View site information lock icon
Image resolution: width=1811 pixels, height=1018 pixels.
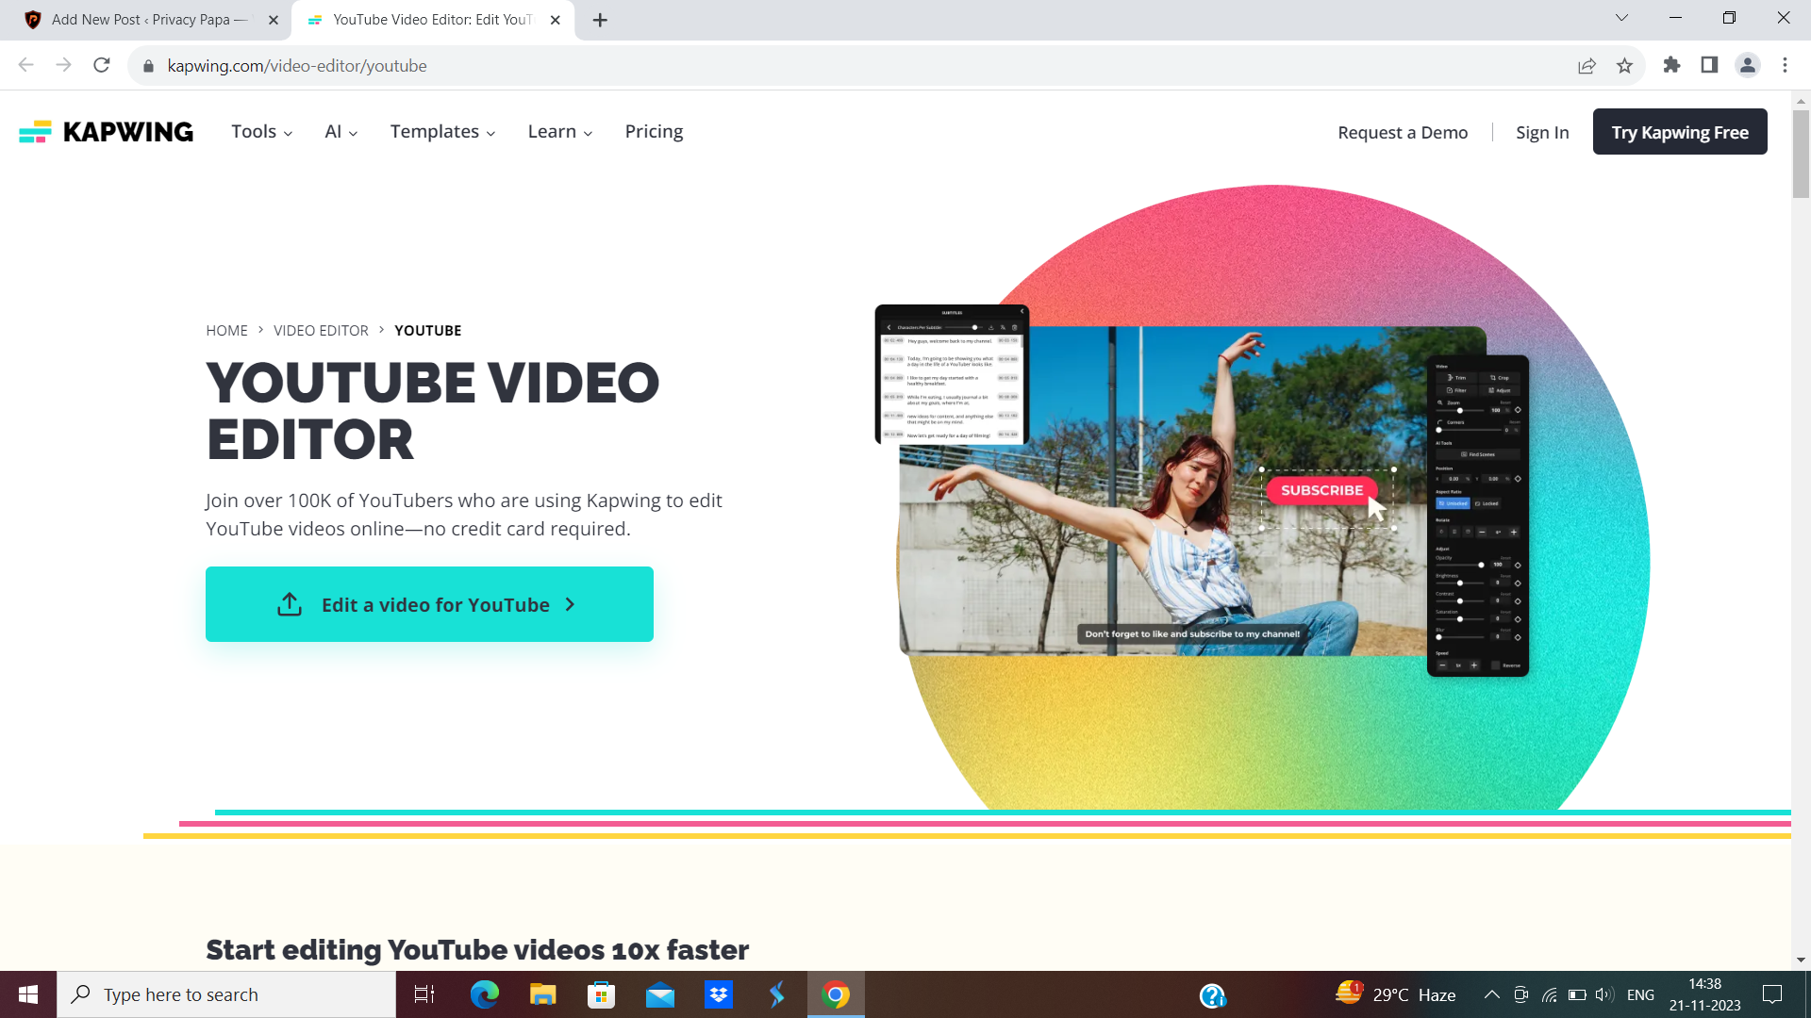click(x=148, y=66)
